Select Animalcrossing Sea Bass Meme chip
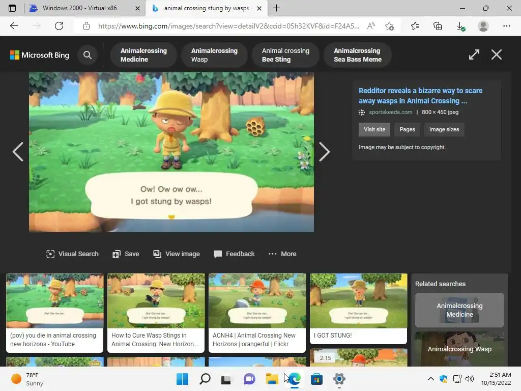Viewport: 521px width, 391px height. pyautogui.click(x=358, y=55)
